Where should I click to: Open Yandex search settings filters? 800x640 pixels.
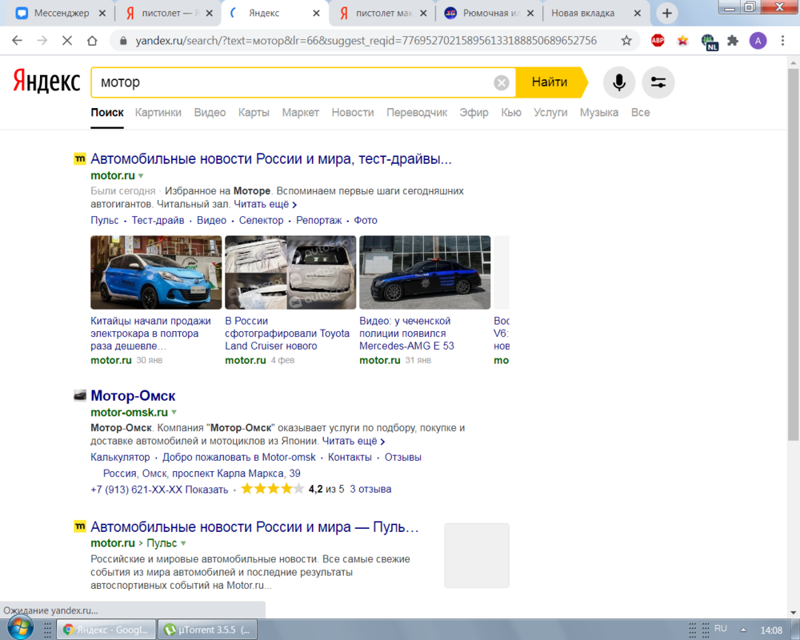click(x=658, y=82)
